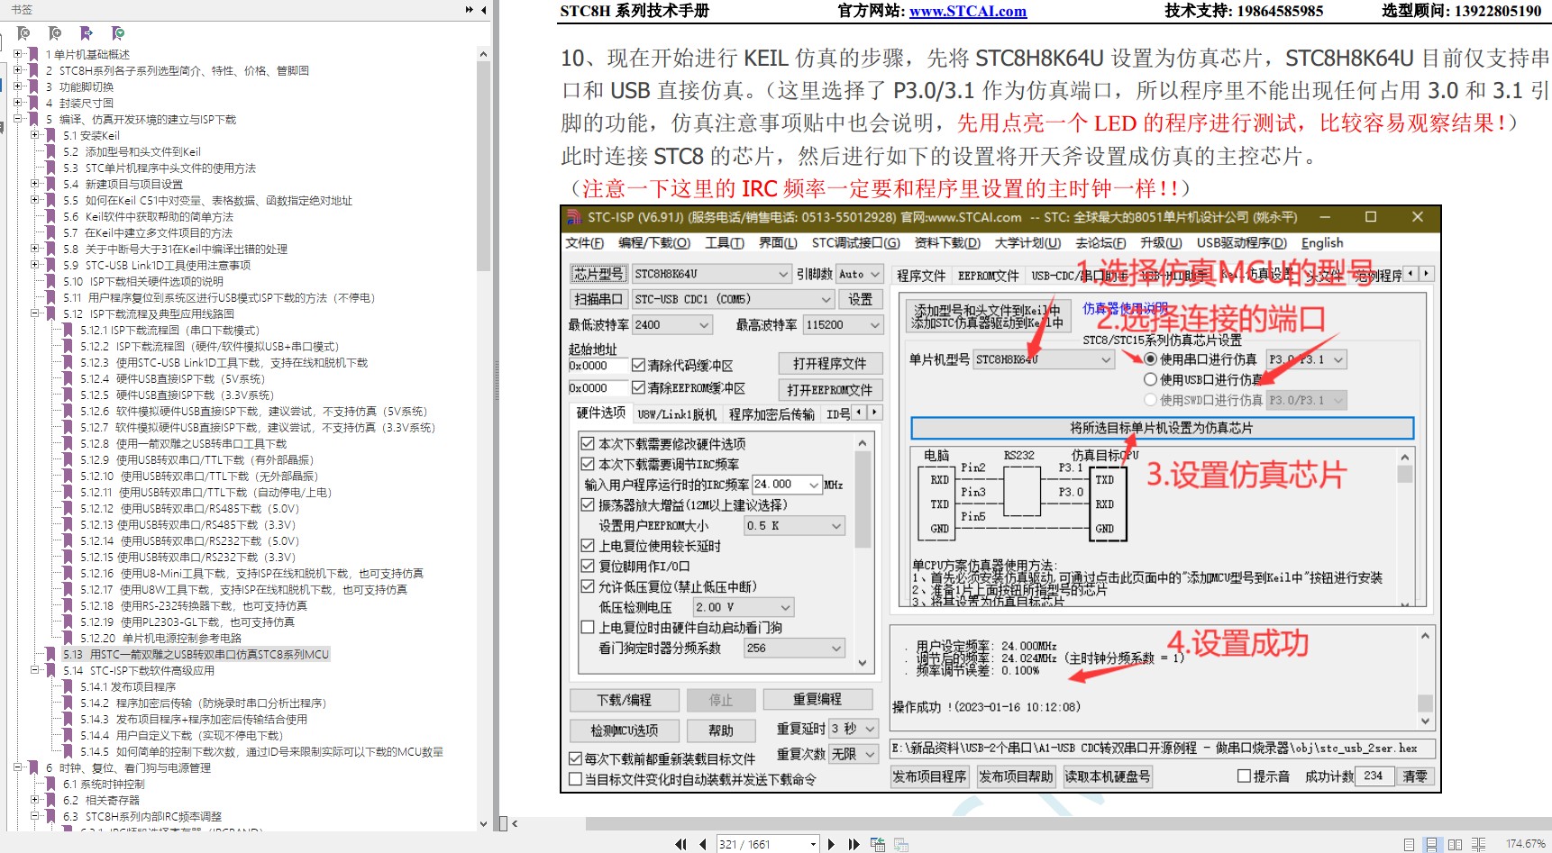Click the STC-ISP logo icon in pictured title bar
This screenshot has width=1552, height=853.
tap(573, 217)
